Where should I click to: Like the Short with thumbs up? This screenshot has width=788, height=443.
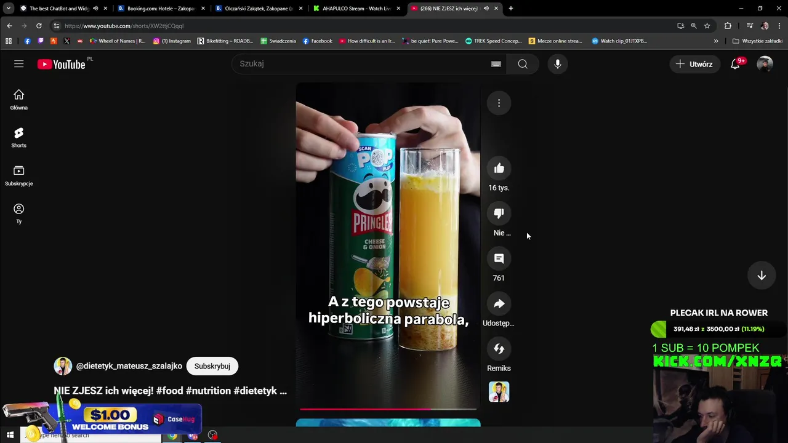499,168
